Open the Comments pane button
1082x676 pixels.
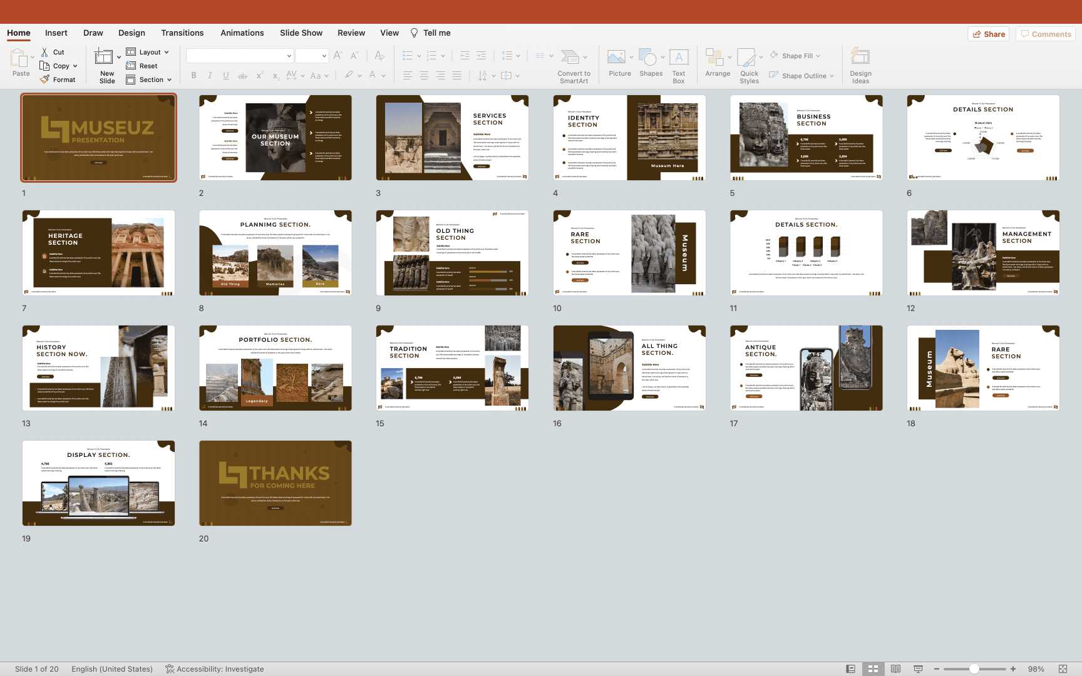coord(1045,34)
